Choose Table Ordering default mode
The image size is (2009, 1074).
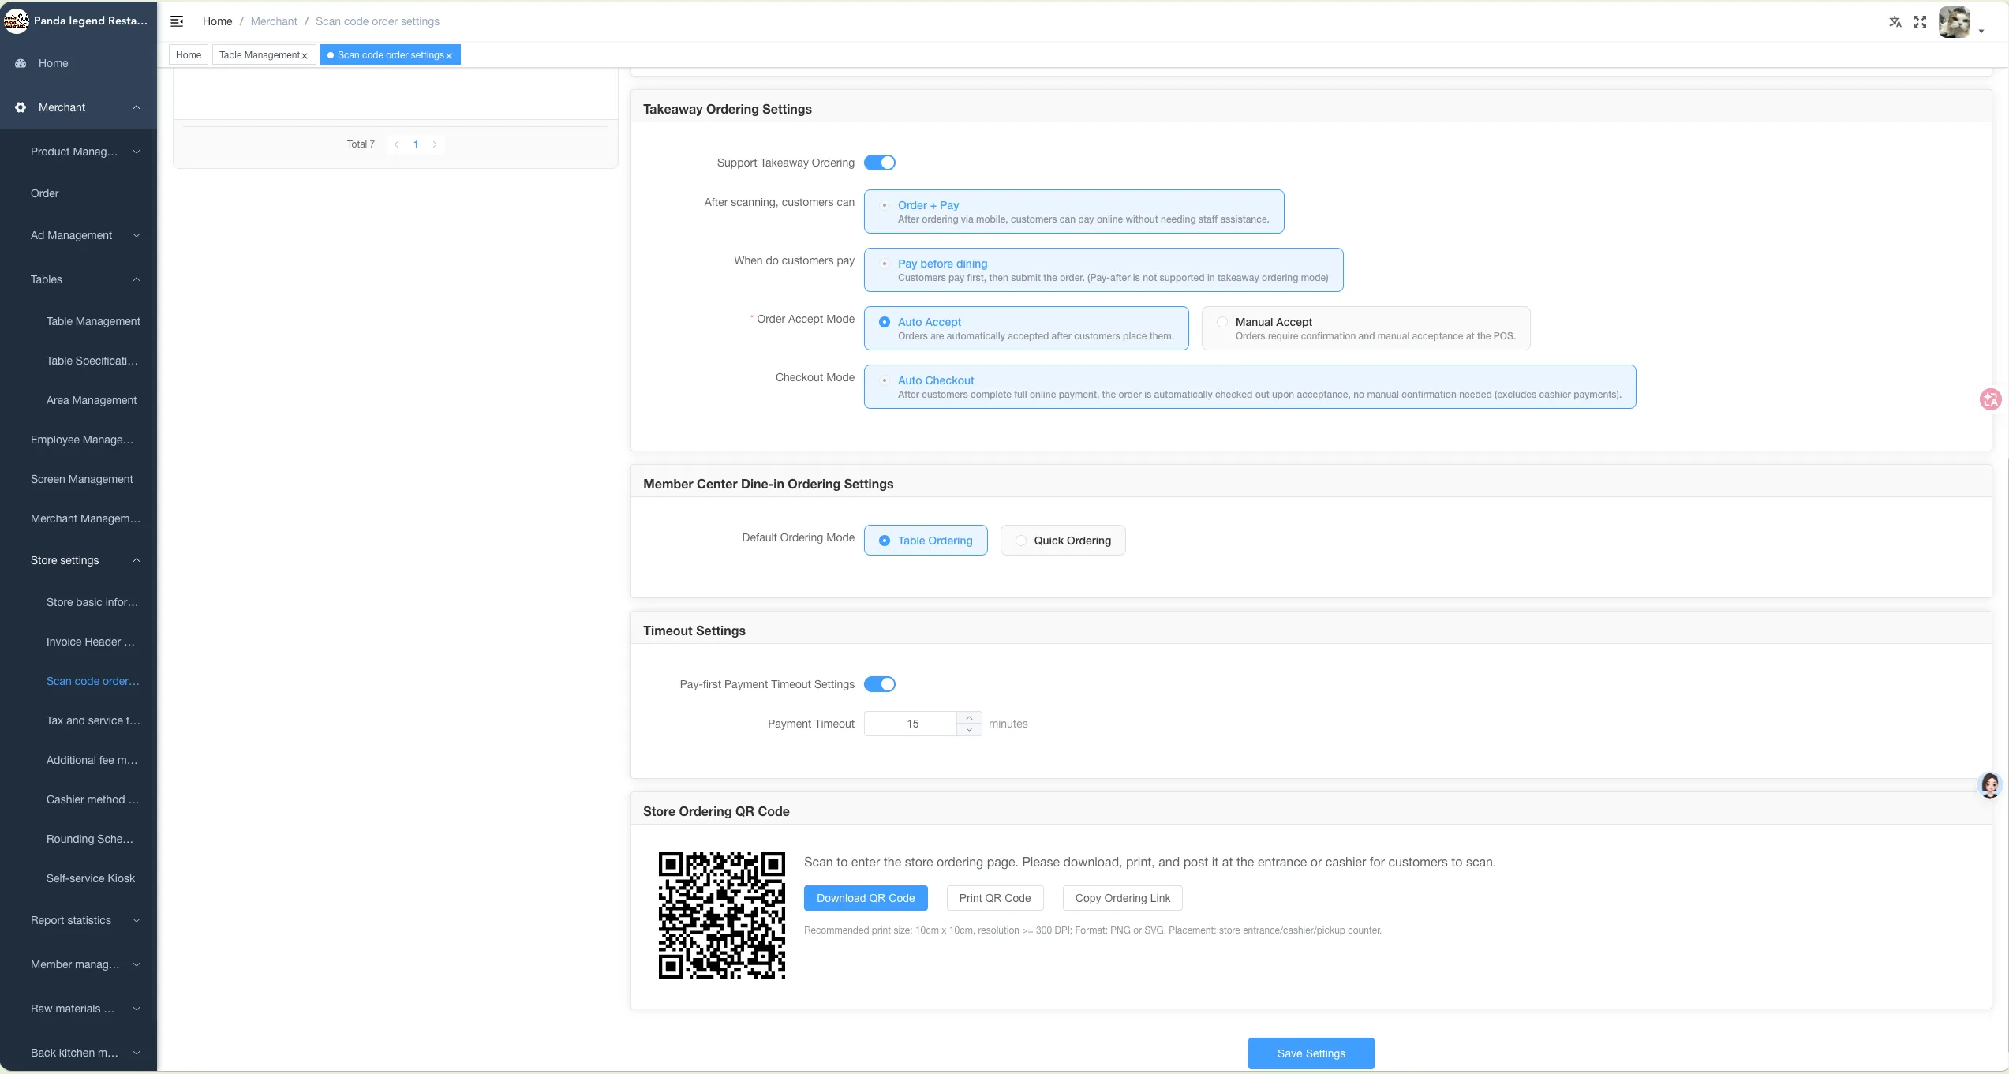click(x=926, y=541)
